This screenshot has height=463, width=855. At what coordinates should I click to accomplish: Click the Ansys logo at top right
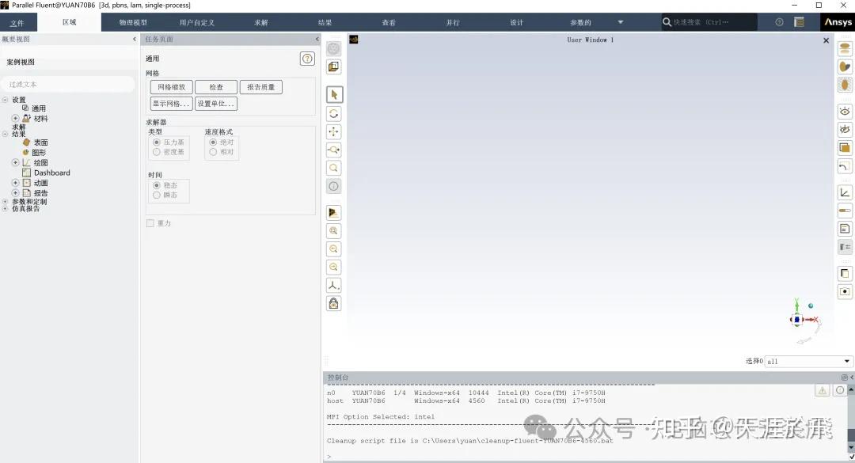(x=837, y=22)
